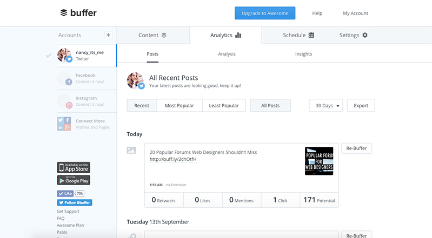Click the 0 Mentions stat
Image resolution: width=432 pixels, height=238 pixels.
click(x=242, y=200)
